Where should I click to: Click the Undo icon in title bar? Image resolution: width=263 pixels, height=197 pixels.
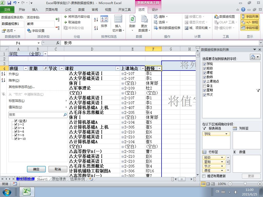(15, 3)
